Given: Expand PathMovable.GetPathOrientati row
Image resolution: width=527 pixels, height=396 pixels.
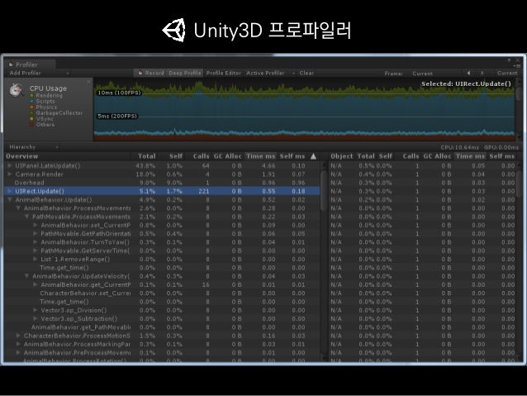Looking at the screenshot, I should click(x=36, y=233).
